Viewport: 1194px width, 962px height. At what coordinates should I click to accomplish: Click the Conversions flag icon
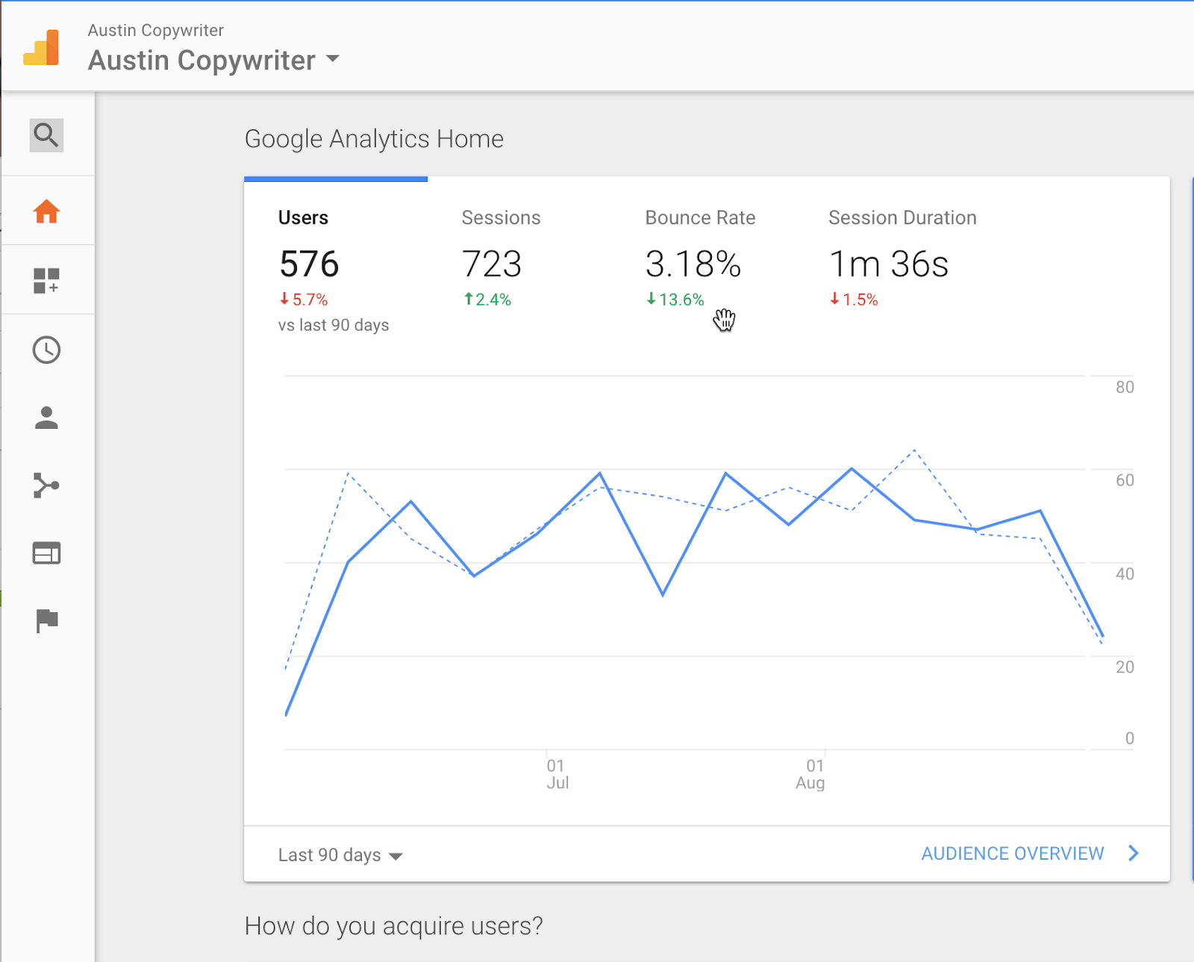[x=46, y=620]
